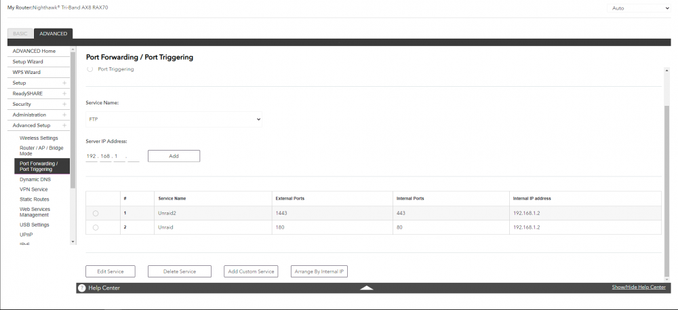
Task: Click the third IP octet field 1
Action: click(120, 157)
